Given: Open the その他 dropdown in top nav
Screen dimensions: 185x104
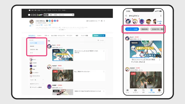Looking at the screenshot, I should pos(64,10).
